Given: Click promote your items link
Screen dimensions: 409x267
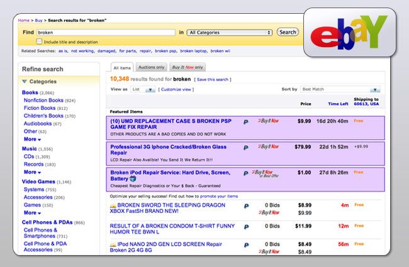Looking at the screenshot, I should [x=219, y=196].
